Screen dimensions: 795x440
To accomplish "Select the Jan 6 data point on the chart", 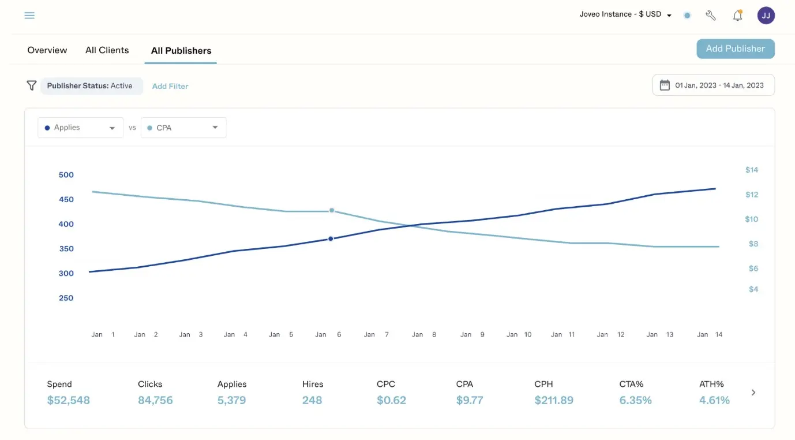I will click(x=331, y=238).
